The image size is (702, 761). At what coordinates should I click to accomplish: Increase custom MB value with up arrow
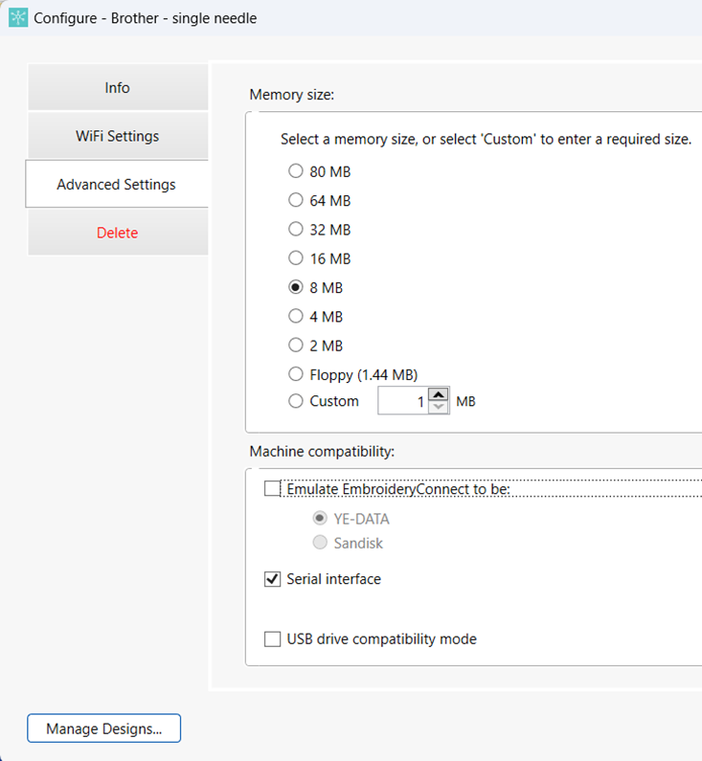pyautogui.click(x=438, y=394)
